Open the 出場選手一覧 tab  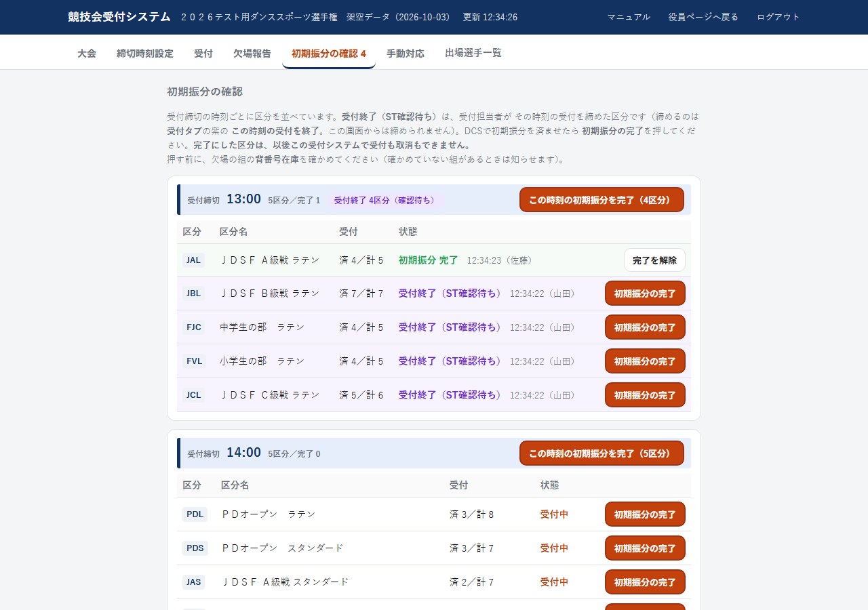point(473,53)
